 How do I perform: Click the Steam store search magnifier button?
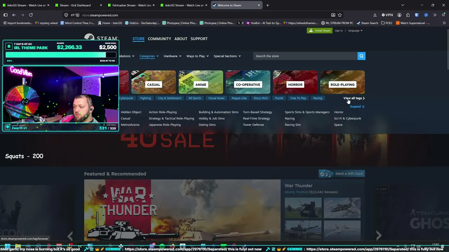click(x=361, y=56)
